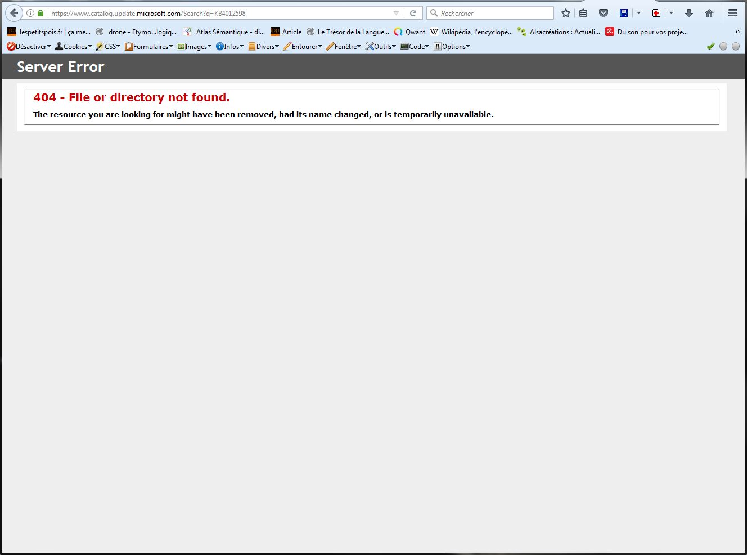Open the Firefox hamburger menu
This screenshot has width=747, height=555.
(733, 13)
